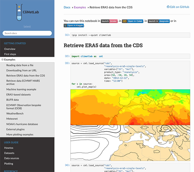Select WeatherBench example
This screenshot has width=194, height=172.
pyautogui.click(x=15, y=113)
